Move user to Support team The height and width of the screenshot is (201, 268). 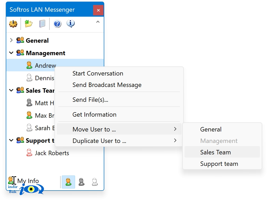coord(222,164)
